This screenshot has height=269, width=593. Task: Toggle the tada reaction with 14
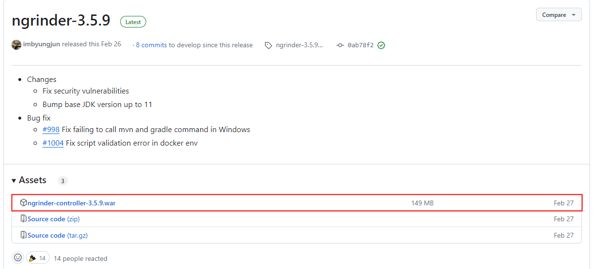37,258
